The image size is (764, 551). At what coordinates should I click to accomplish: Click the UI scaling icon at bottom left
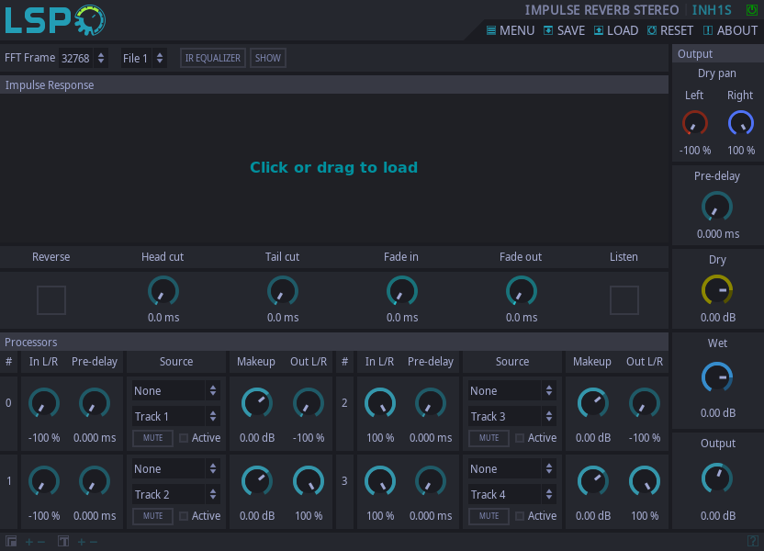(x=11, y=542)
